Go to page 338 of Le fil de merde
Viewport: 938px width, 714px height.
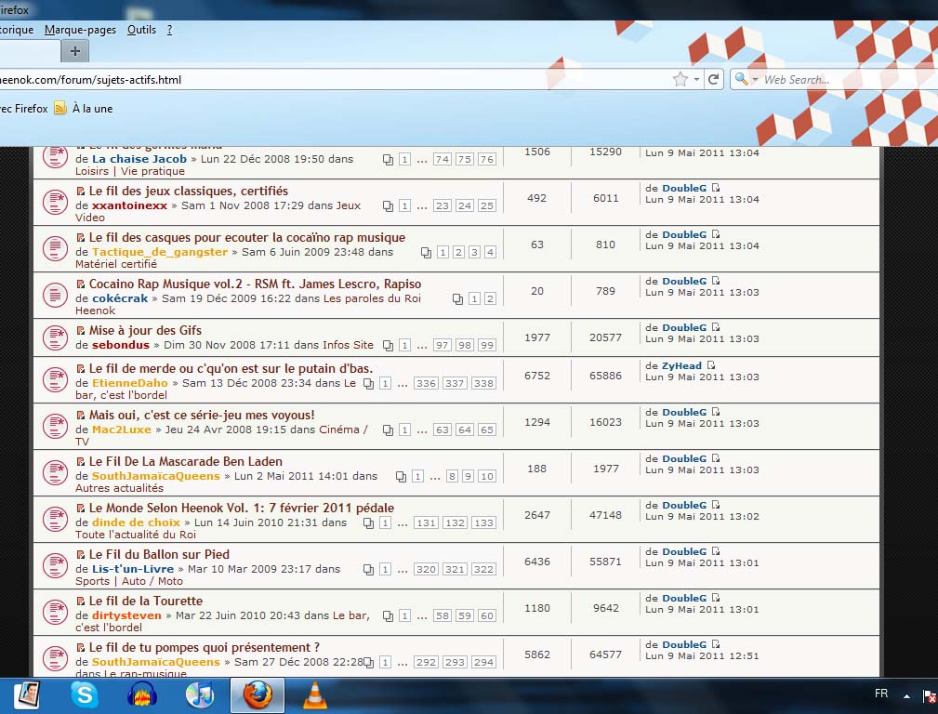(483, 383)
